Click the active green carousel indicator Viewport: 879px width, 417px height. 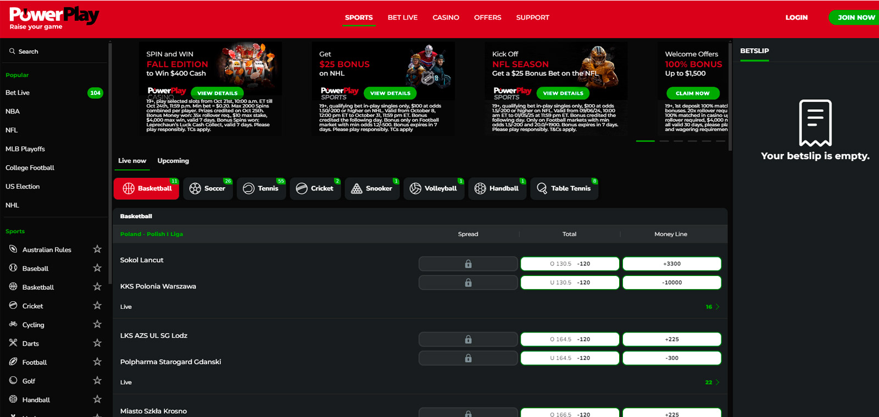click(645, 141)
